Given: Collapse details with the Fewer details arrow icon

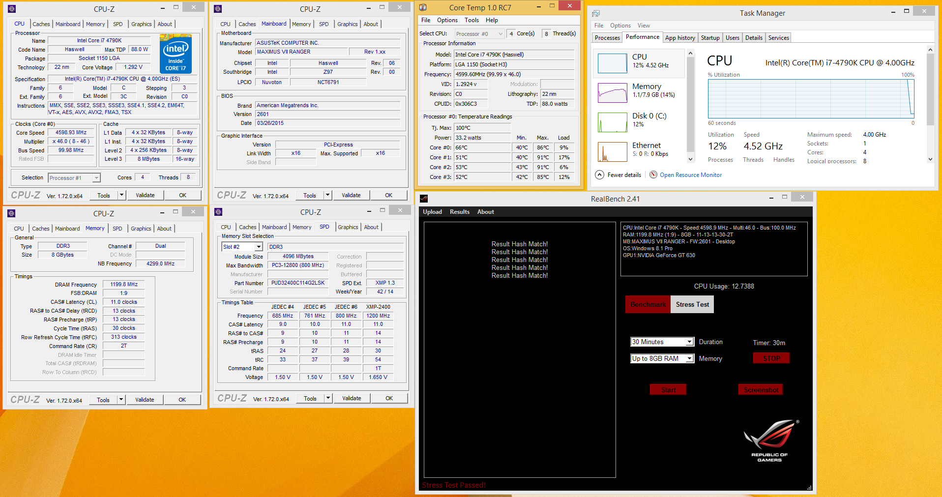Looking at the screenshot, I should coord(599,175).
